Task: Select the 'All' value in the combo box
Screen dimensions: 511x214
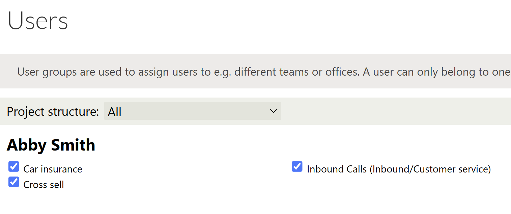Action: pos(115,112)
